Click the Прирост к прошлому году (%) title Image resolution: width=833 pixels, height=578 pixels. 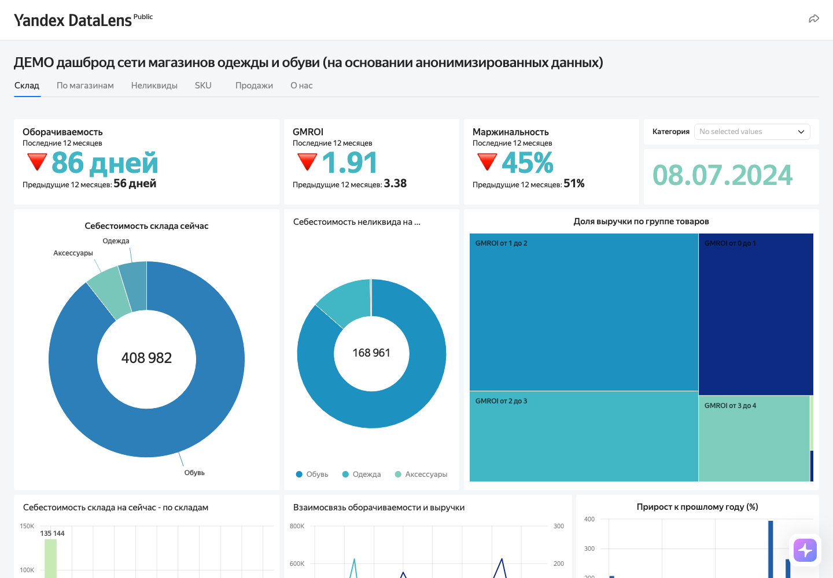tap(697, 507)
